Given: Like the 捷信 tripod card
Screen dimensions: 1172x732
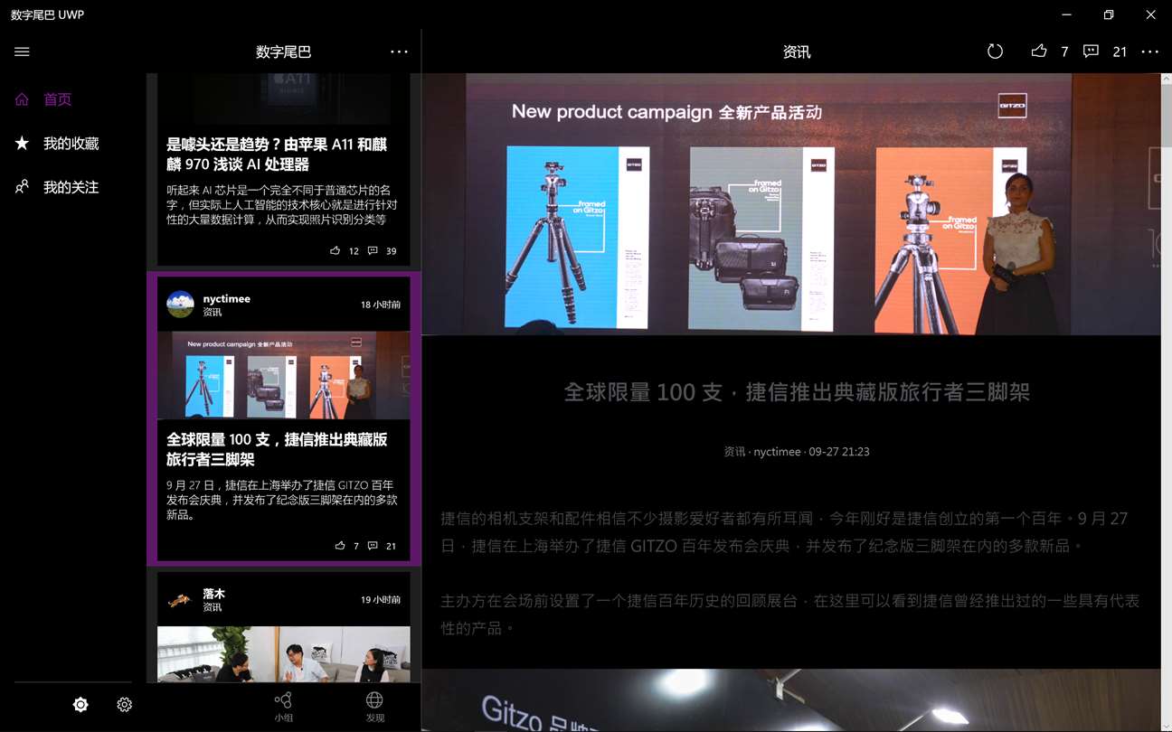Looking at the screenshot, I should (340, 546).
